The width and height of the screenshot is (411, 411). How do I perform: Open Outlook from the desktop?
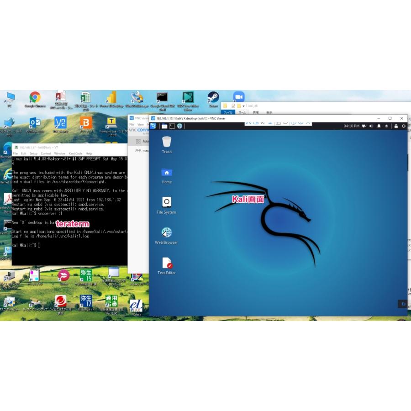coord(35,122)
